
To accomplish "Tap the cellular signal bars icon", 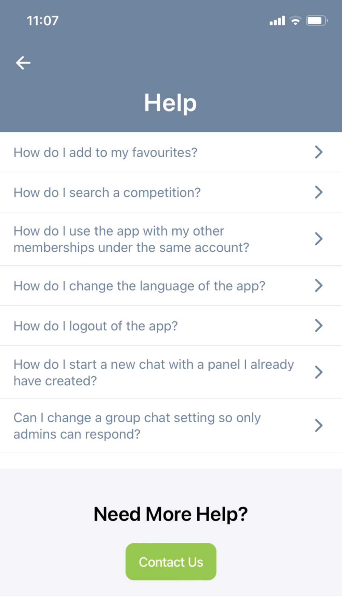I will click(277, 21).
